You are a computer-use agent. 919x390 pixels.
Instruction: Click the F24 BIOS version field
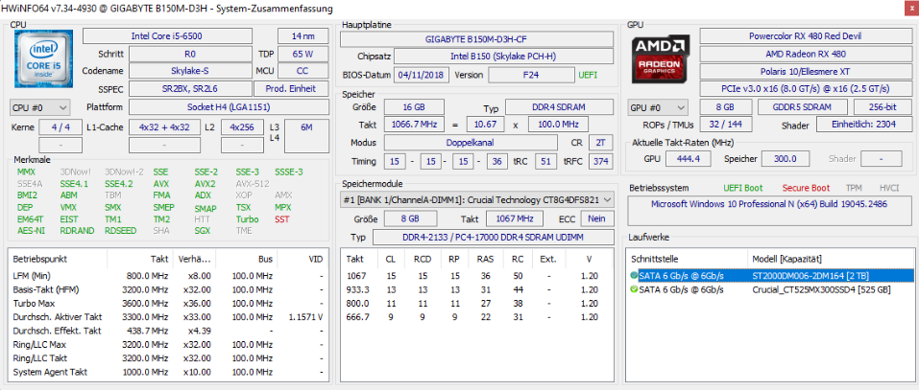point(532,75)
